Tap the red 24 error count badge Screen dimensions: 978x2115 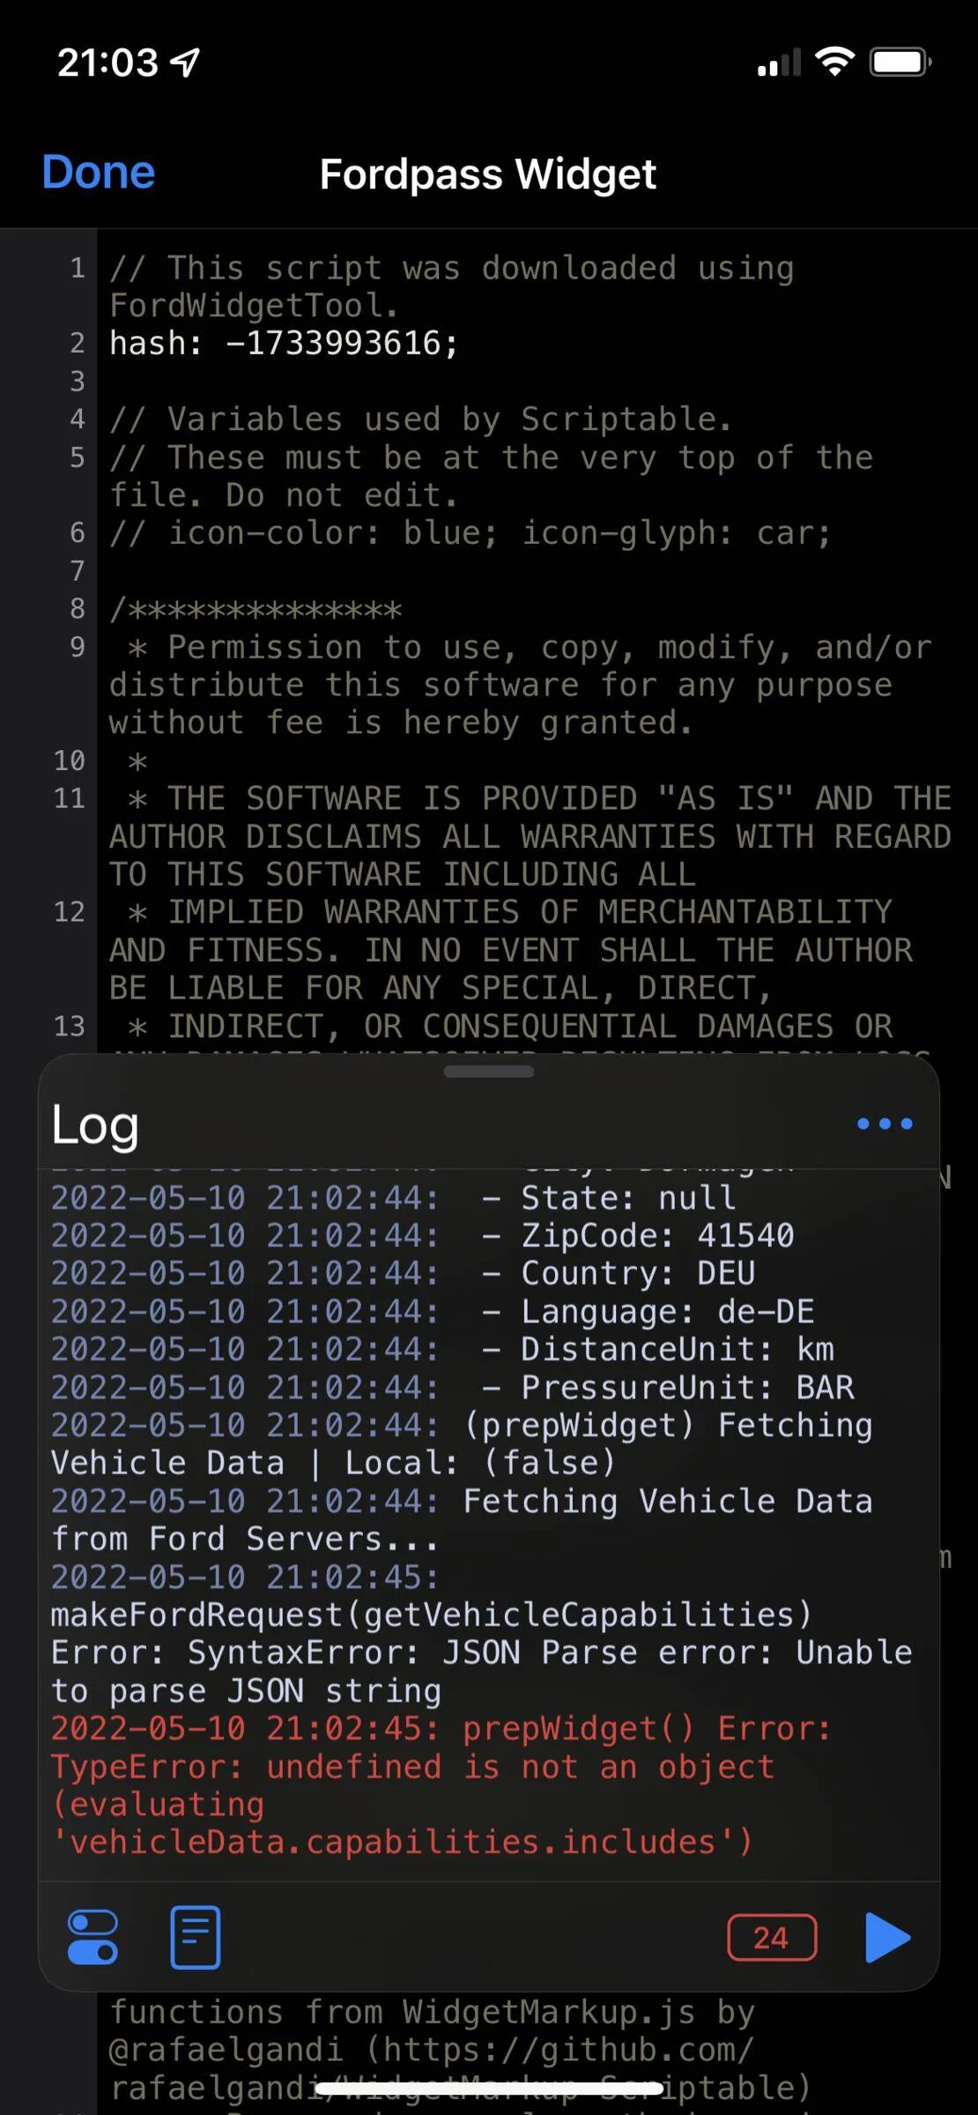(772, 1937)
